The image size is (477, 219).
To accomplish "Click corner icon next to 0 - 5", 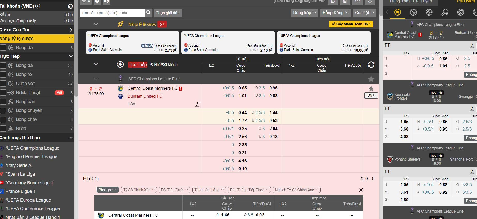I will tap(361, 179).
